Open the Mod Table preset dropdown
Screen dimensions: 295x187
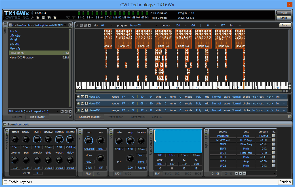(274, 173)
